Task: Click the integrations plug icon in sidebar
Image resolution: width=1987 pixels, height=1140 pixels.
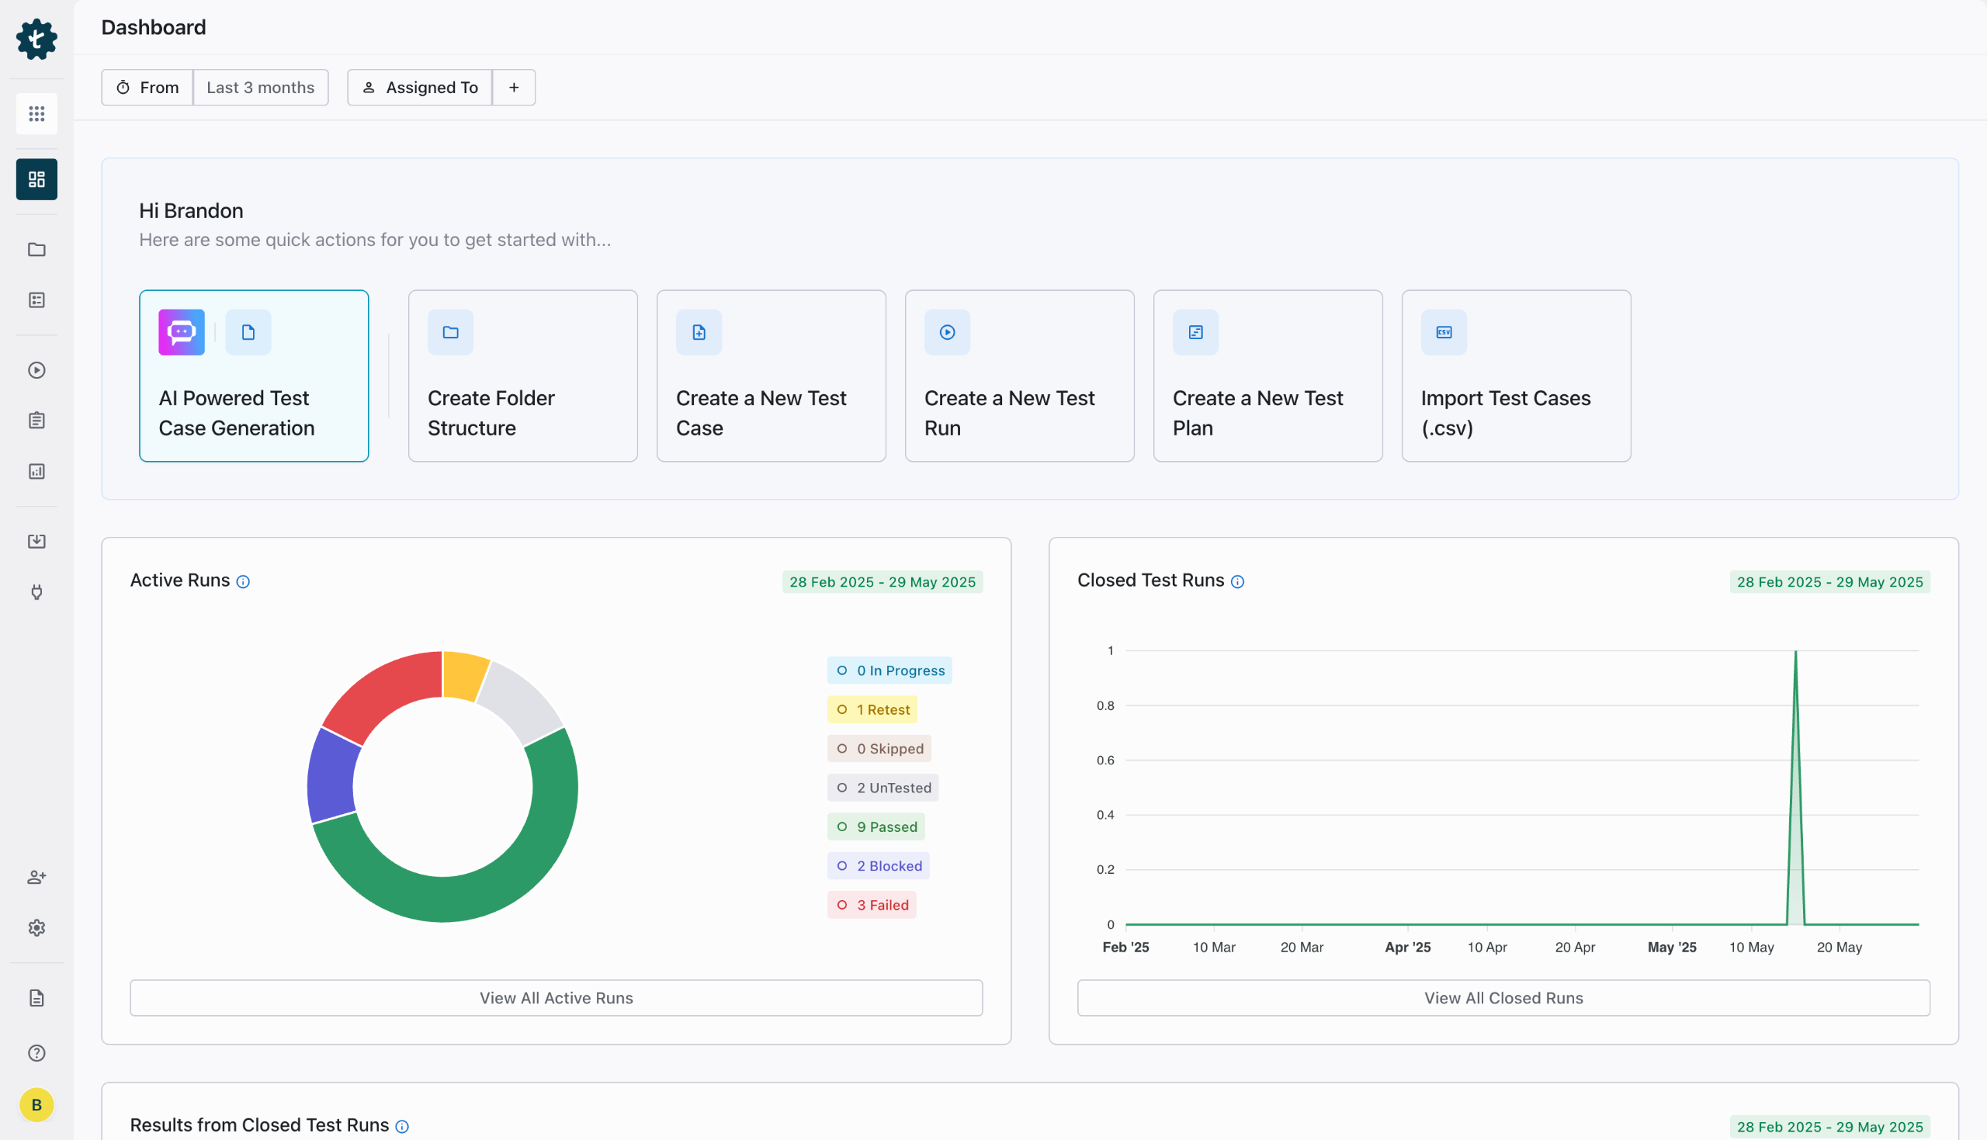Action: point(36,592)
